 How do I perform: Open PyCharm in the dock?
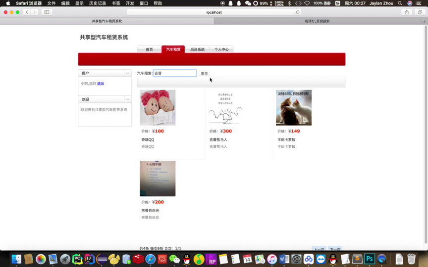tap(77, 259)
